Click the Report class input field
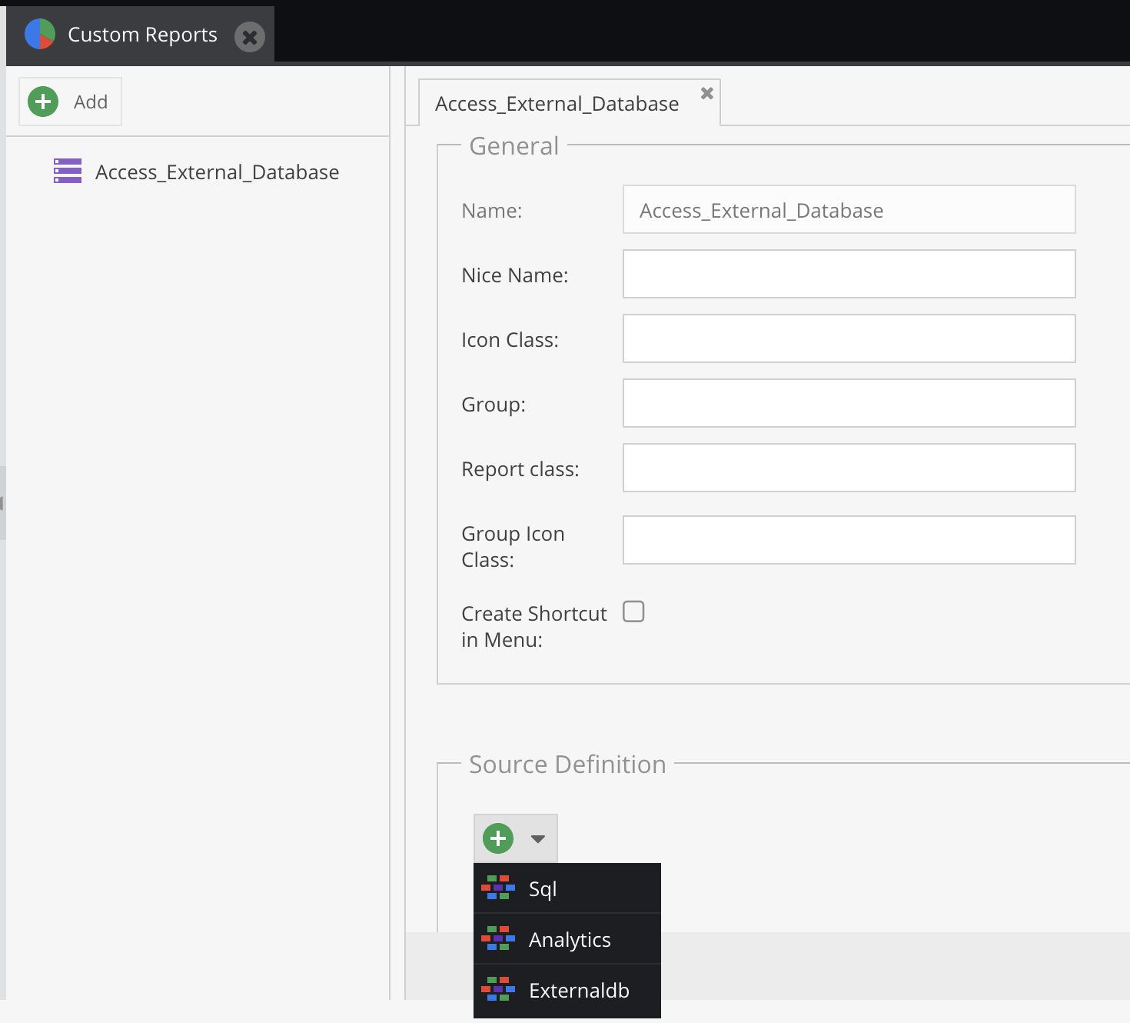1130x1023 pixels. point(849,468)
